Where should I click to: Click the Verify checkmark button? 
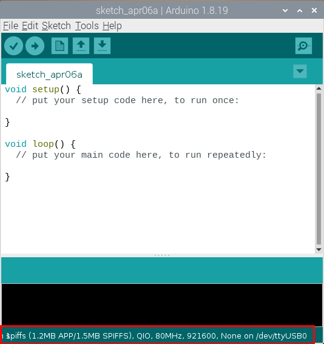pos(13,46)
